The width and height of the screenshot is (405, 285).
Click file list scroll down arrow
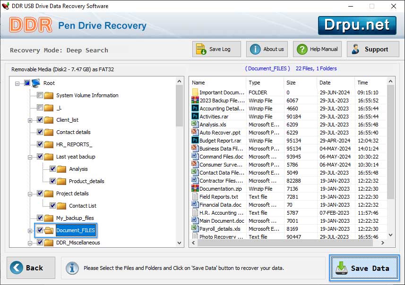(390, 235)
